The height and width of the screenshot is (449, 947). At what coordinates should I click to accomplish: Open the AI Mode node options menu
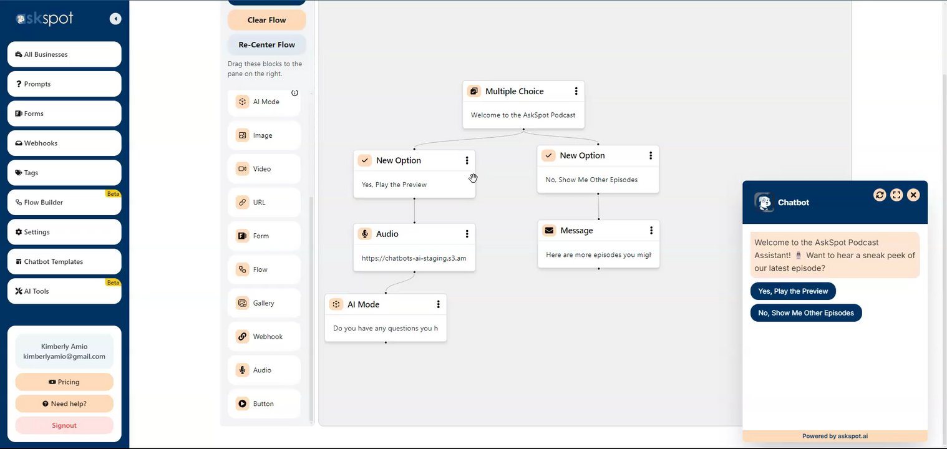[438, 304]
